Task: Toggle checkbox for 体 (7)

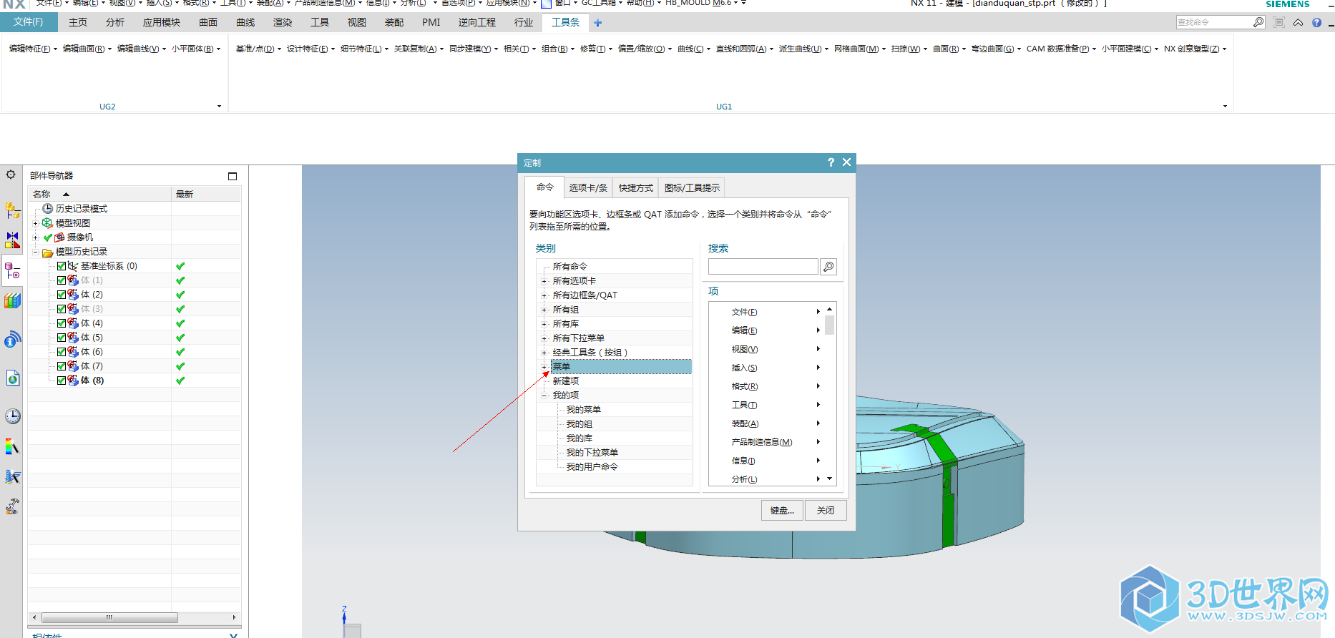Action: click(62, 366)
